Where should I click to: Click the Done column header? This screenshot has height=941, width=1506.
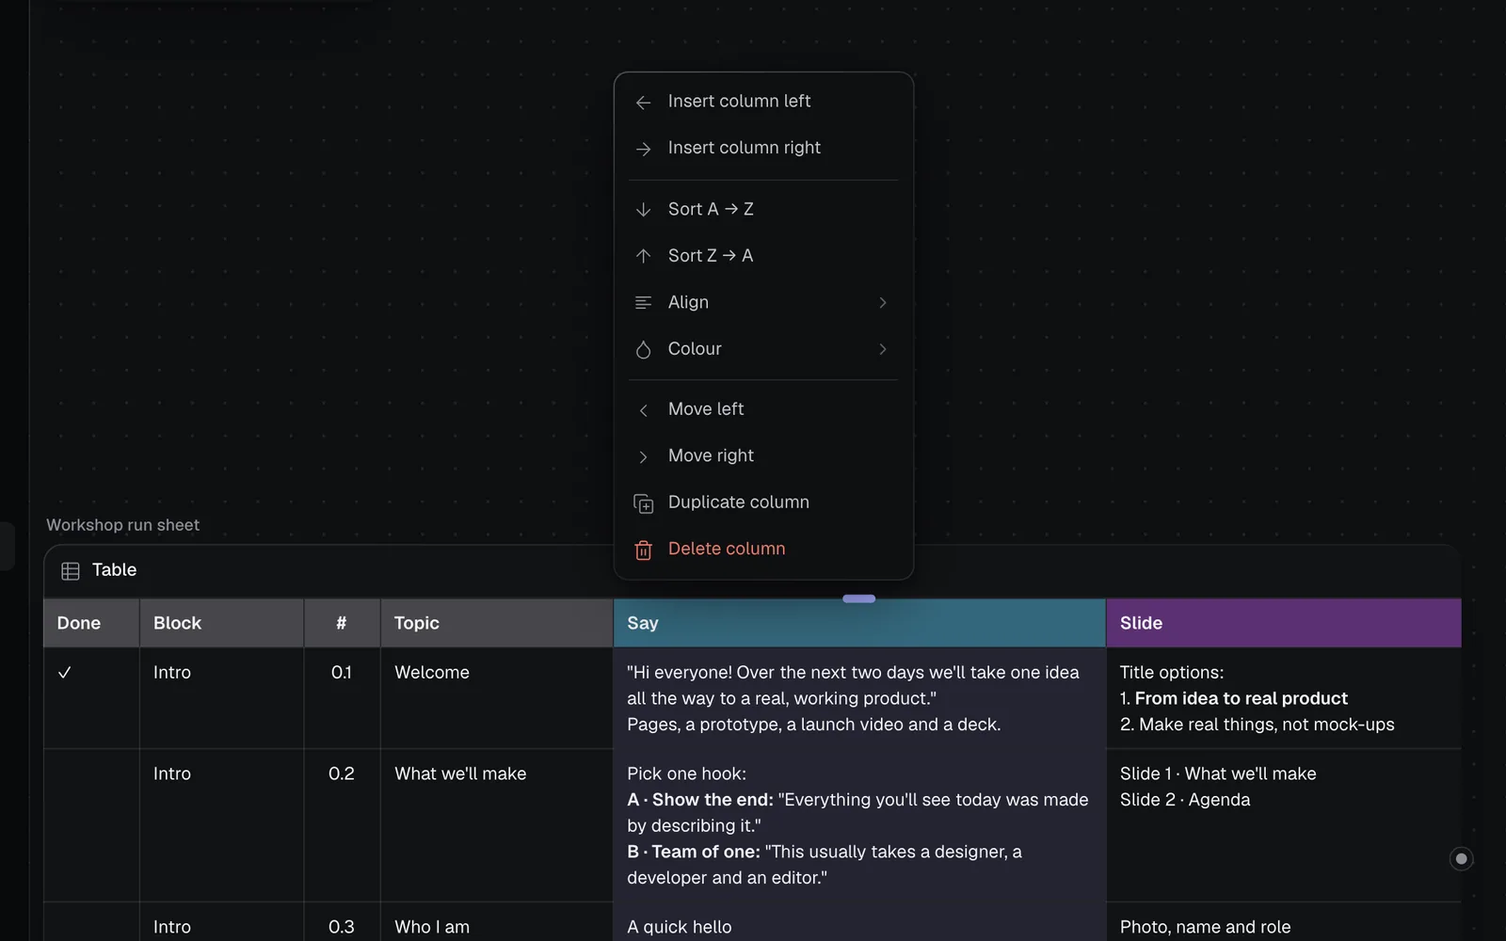[x=91, y=623]
